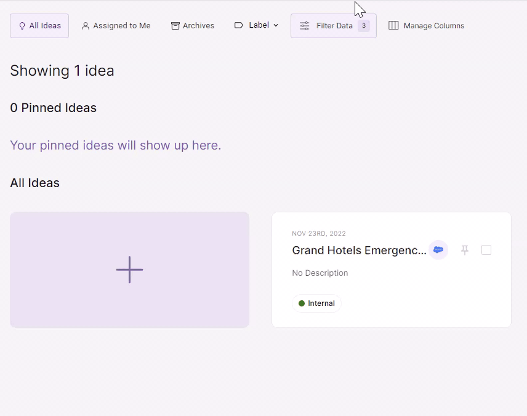The height and width of the screenshot is (416, 527).
Task: Open the Label filter menu
Action: coord(257,25)
